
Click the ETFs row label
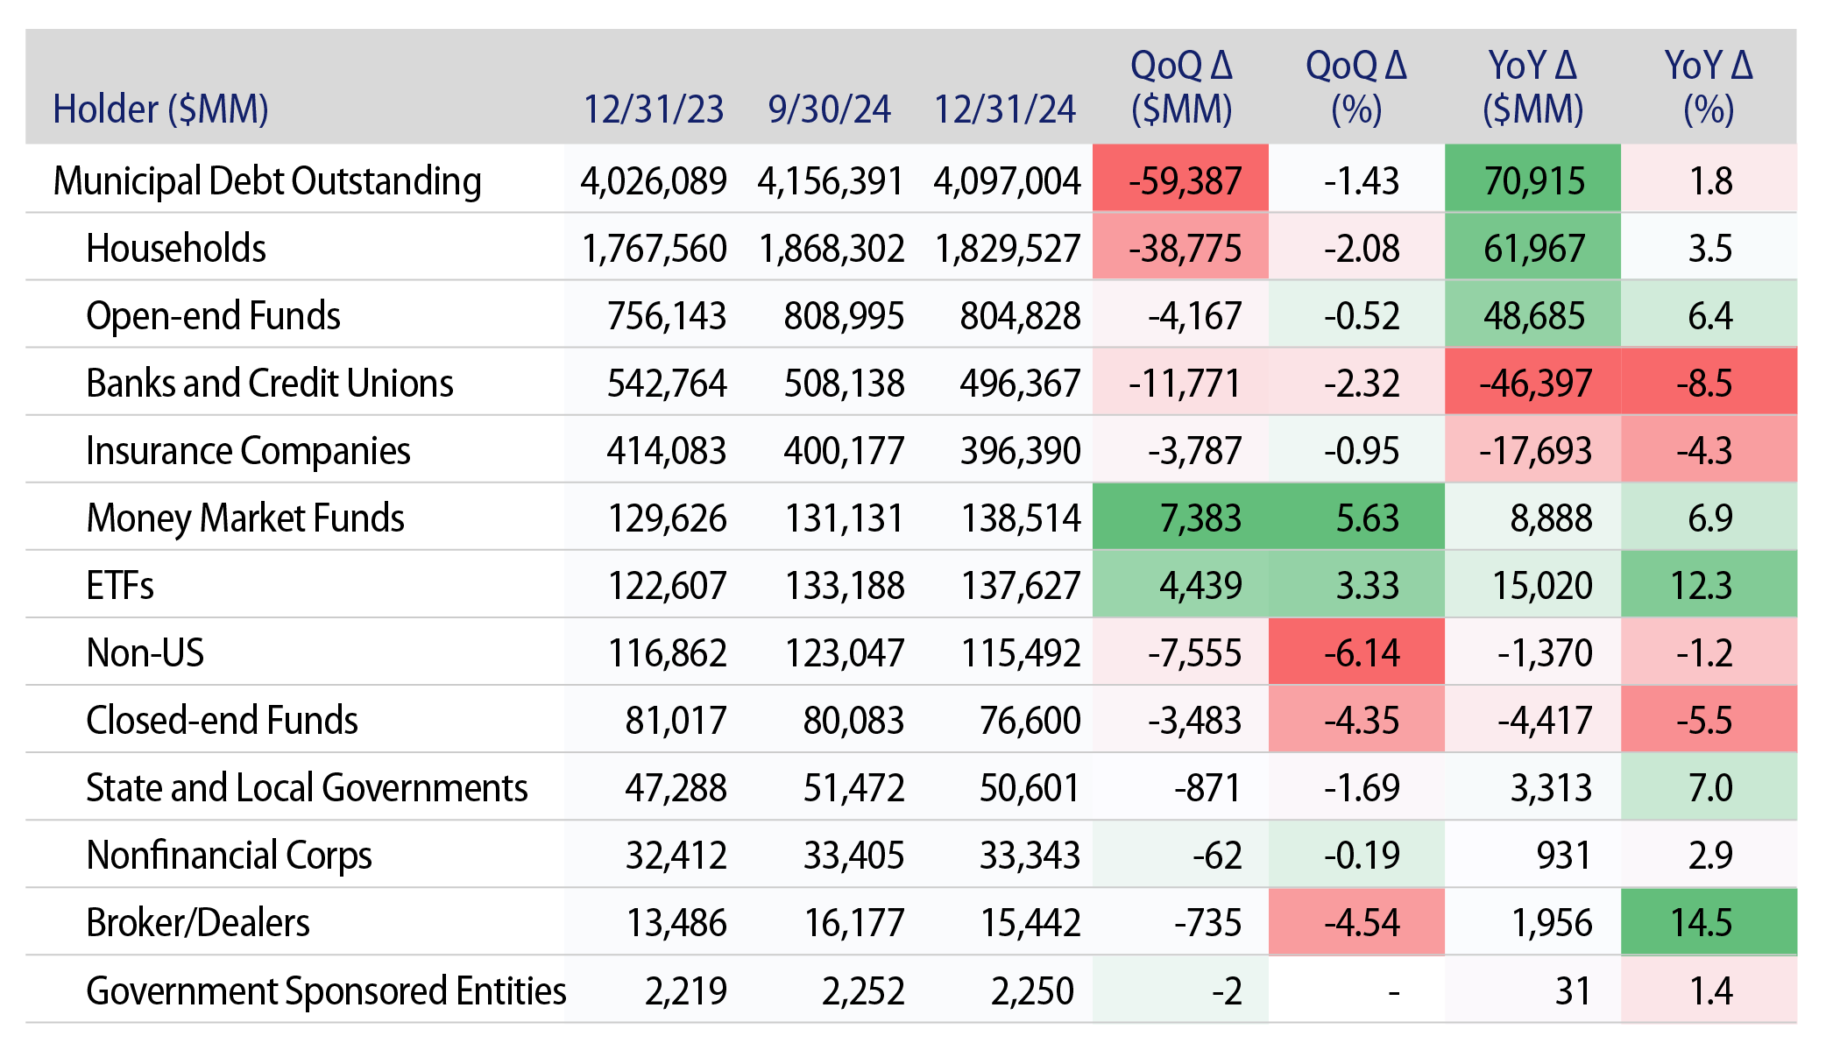[120, 586]
